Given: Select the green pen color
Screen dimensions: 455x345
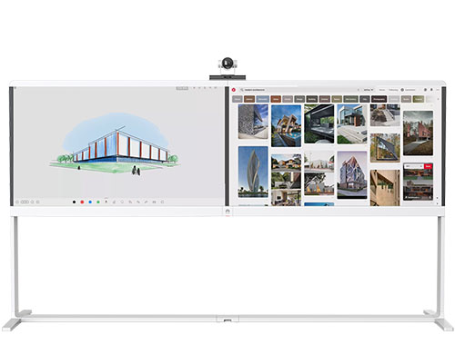Looking at the screenshot, I should point(98,202).
